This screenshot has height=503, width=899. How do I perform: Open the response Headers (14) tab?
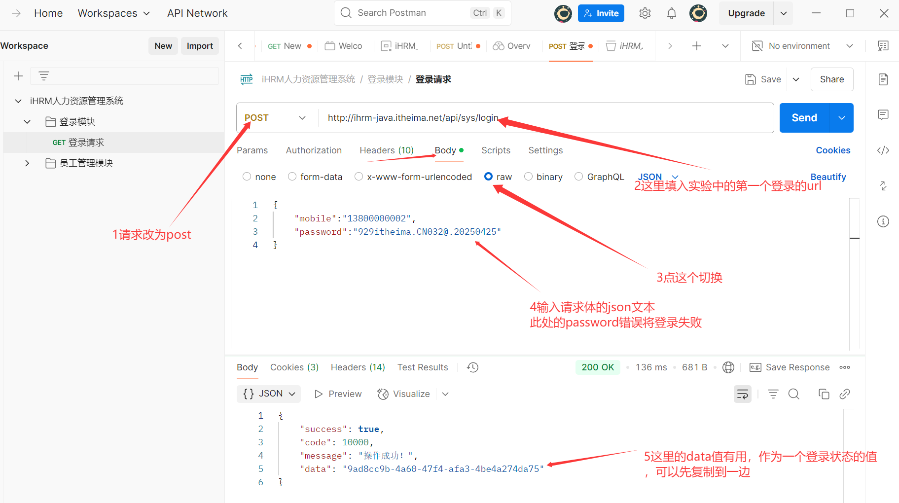pos(358,367)
